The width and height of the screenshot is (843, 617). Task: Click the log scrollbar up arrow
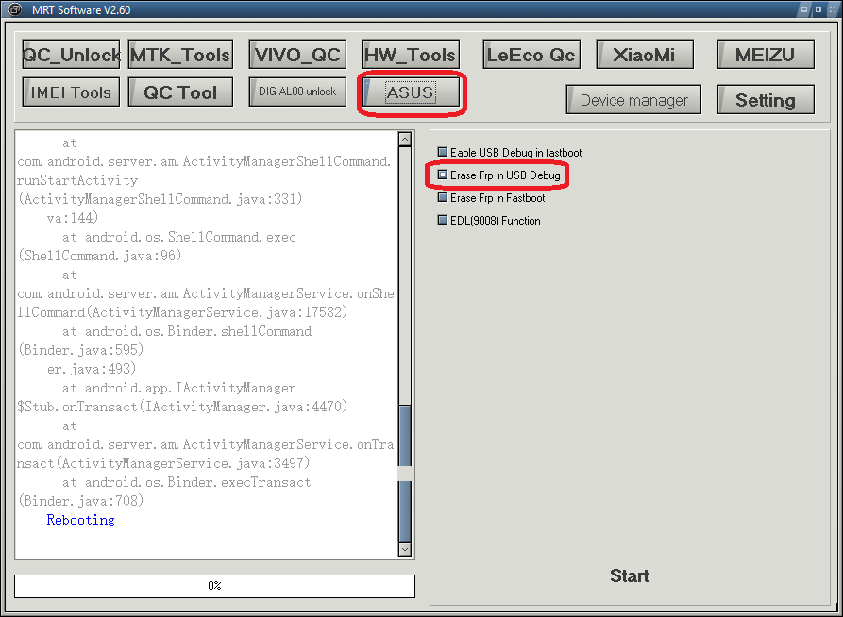click(x=404, y=140)
